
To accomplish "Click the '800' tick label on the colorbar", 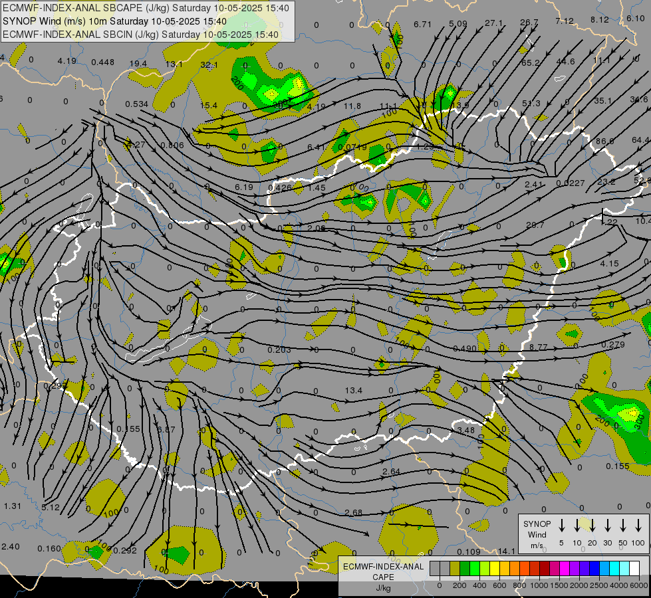I will click(x=519, y=585).
